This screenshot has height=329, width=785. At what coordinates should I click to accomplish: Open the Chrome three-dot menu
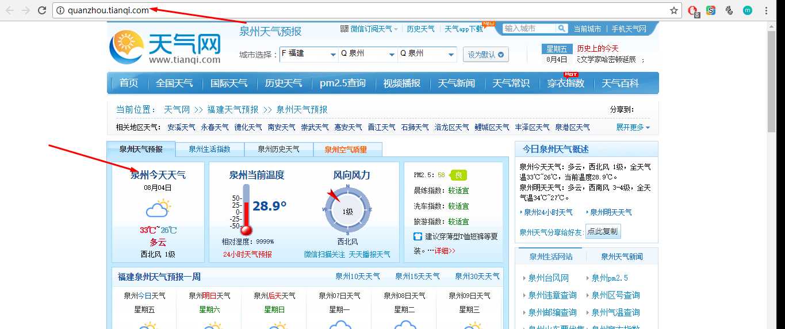766,10
